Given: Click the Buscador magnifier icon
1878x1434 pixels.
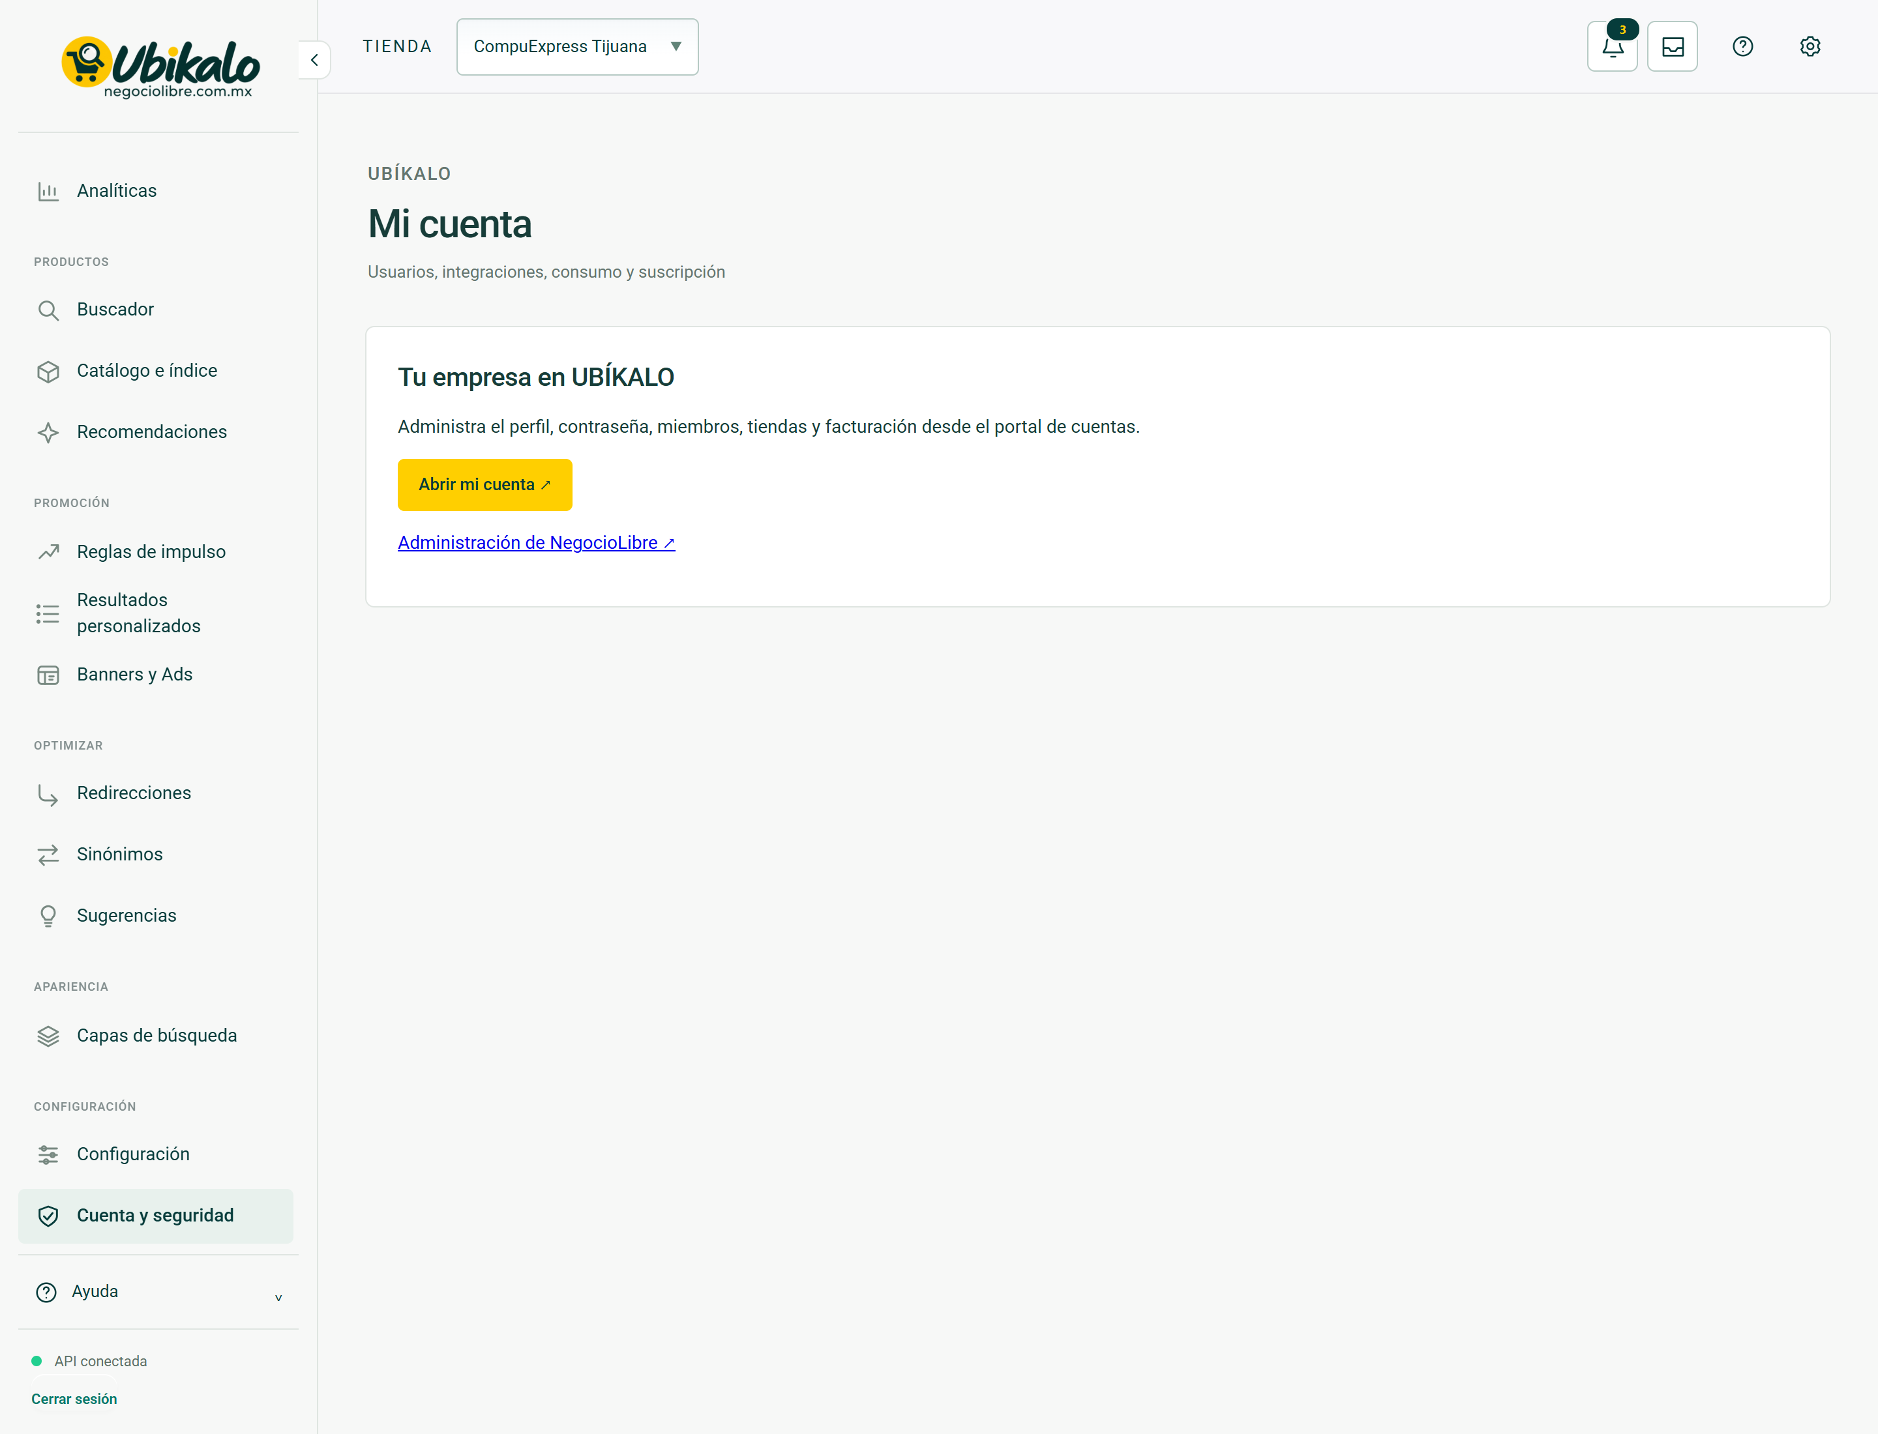Looking at the screenshot, I should point(48,310).
